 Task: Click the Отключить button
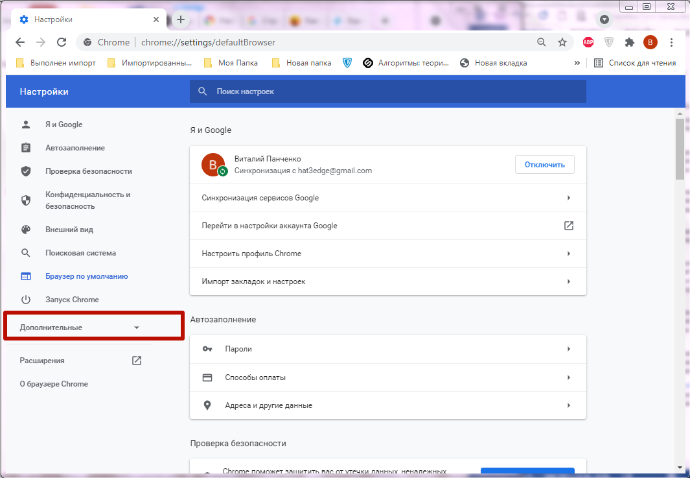point(544,165)
